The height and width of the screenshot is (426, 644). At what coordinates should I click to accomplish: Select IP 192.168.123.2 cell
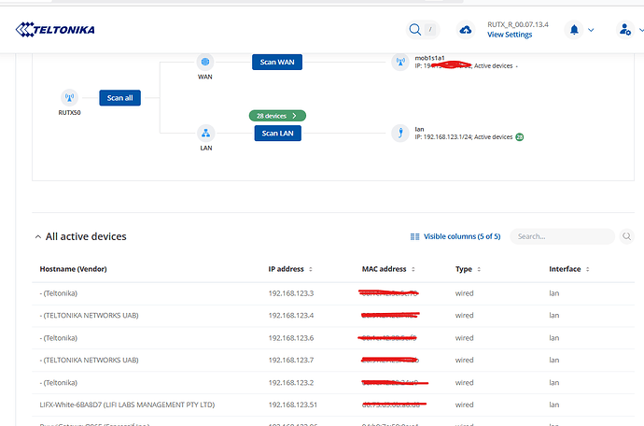coord(291,383)
